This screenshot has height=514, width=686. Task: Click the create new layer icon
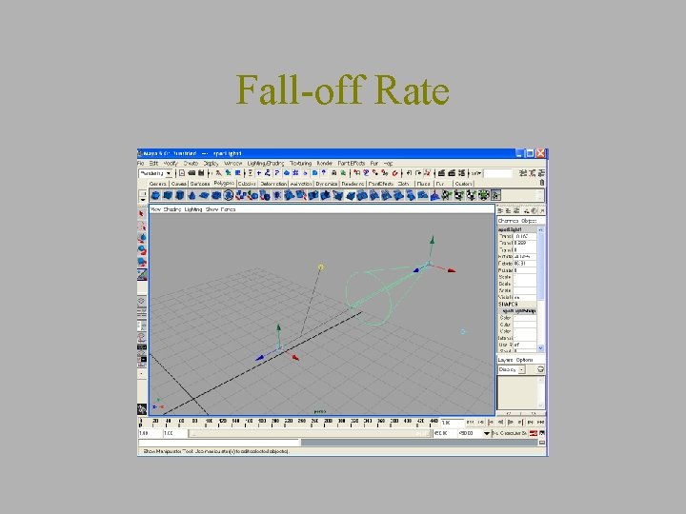point(540,369)
